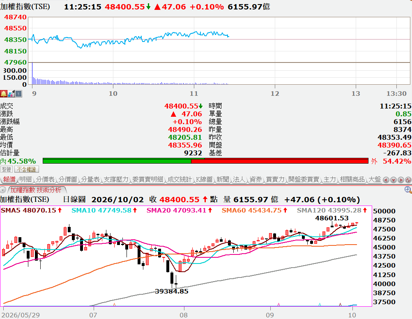Click the numbered "1" chart layout icon
The width and height of the screenshot is (412, 319).
pos(18,94)
